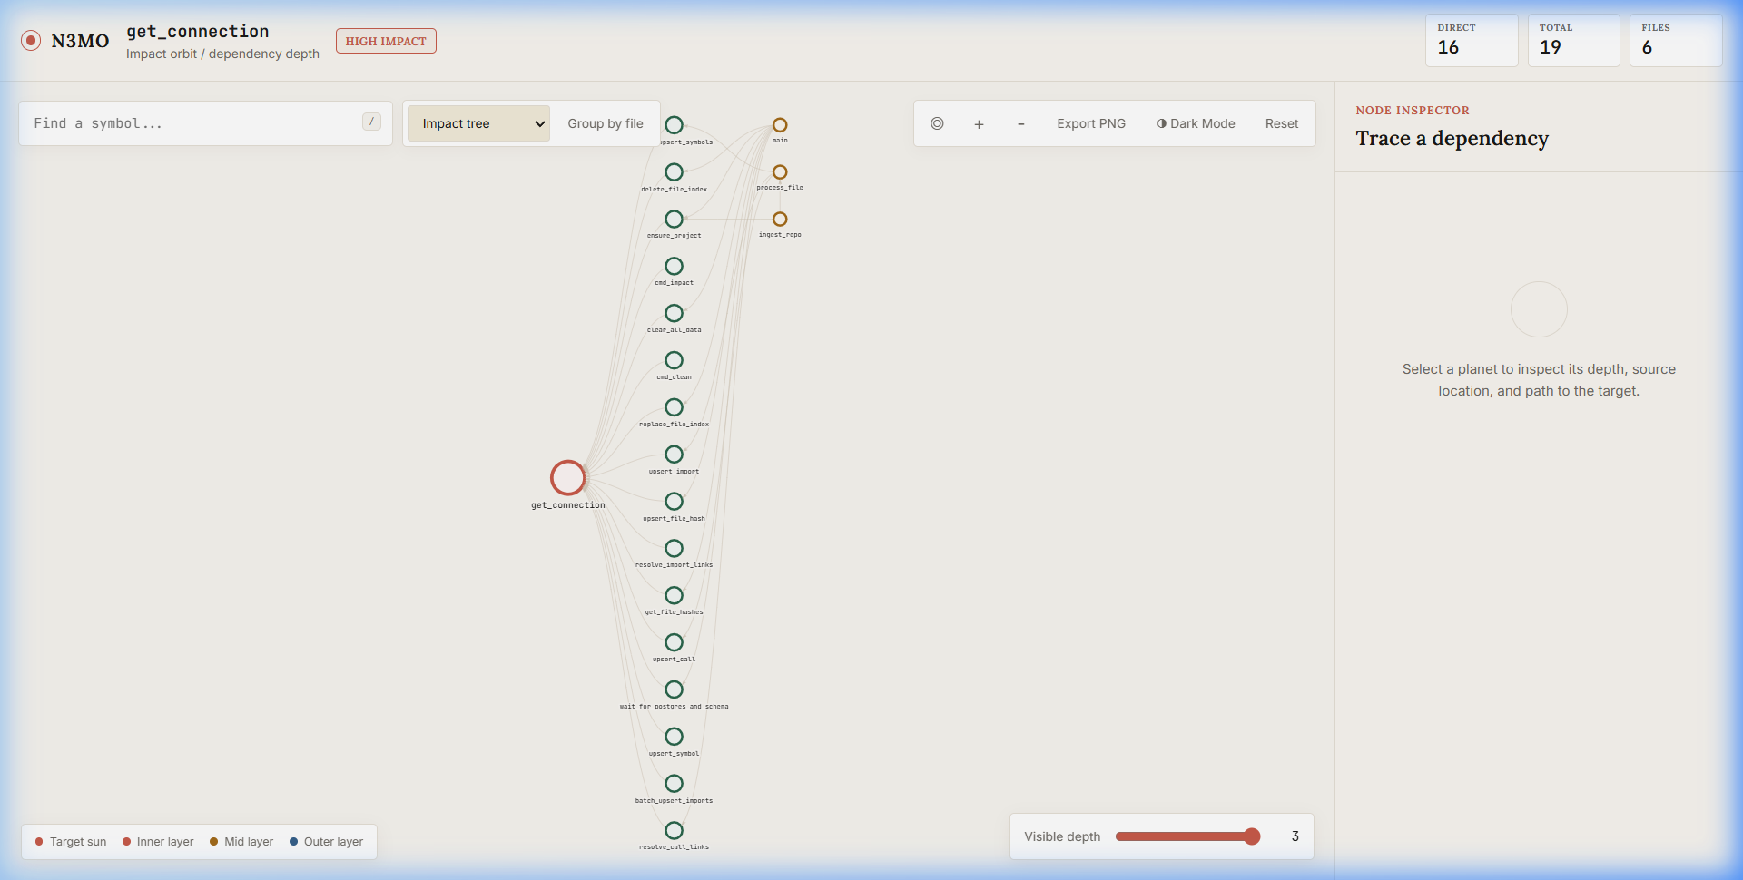Click the upsert_import node circle
Screen dimensions: 1743x880
(x=674, y=455)
